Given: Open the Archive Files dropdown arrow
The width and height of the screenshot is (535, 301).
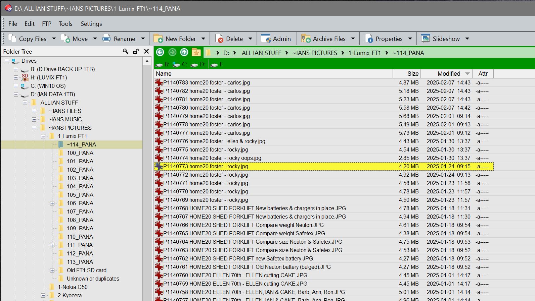Looking at the screenshot, I should click(x=353, y=39).
